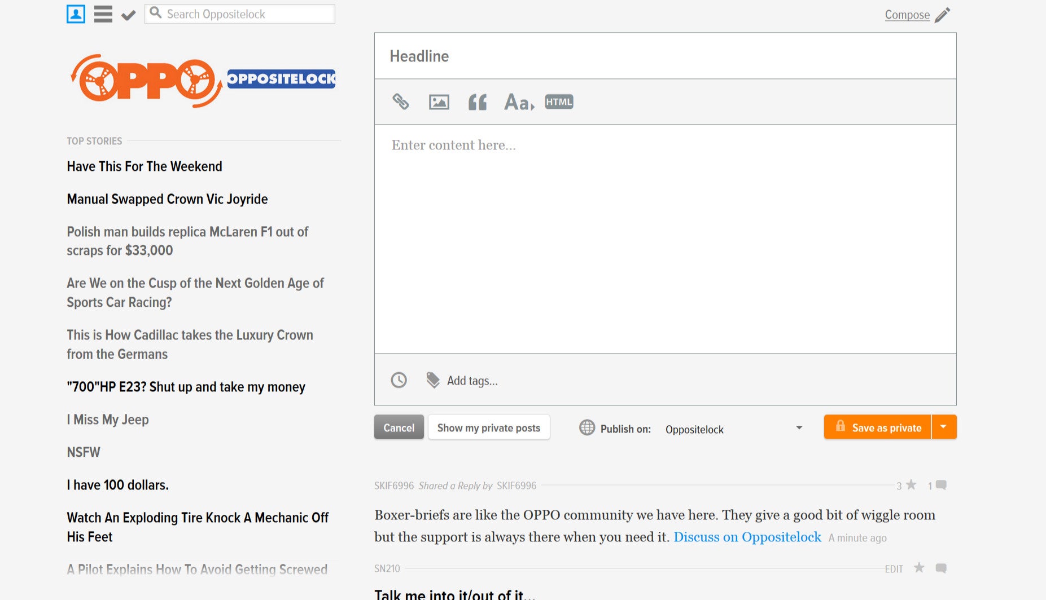Open Save as private dropdown arrow
The width and height of the screenshot is (1046, 600).
[x=944, y=427]
